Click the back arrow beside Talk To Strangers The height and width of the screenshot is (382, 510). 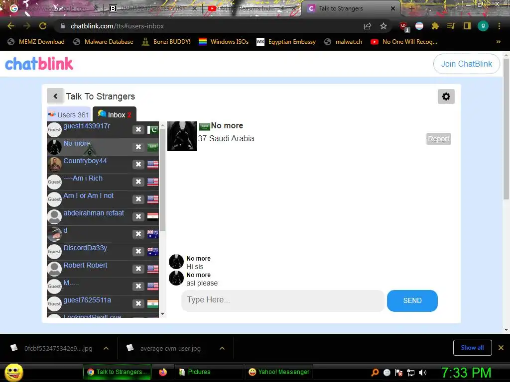(x=55, y=96)
